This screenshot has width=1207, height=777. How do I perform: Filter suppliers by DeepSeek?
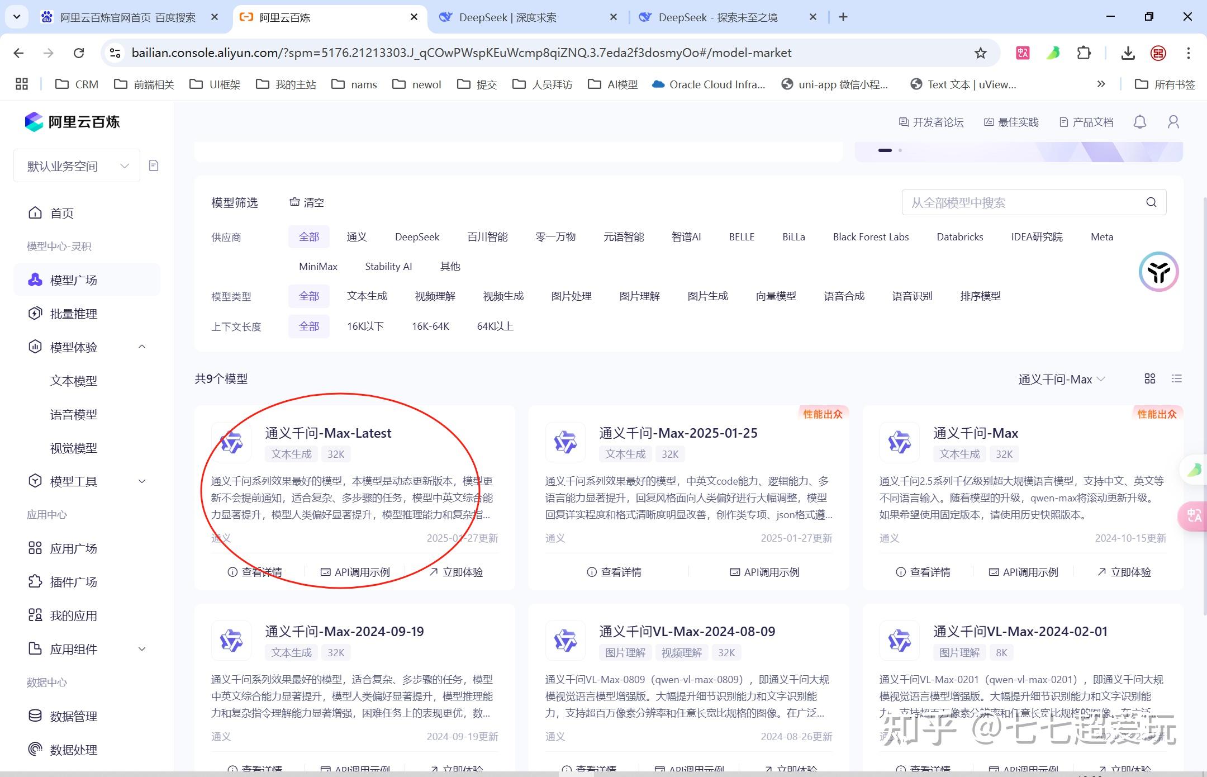[417, 237]
